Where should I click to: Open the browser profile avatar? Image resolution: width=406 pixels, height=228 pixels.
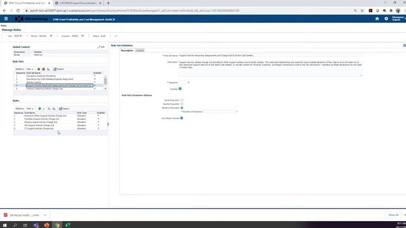click(398, 11)
